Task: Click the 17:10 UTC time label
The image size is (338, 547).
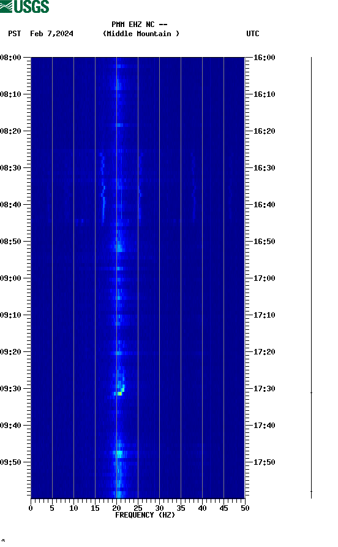Action: click(264, 315)
